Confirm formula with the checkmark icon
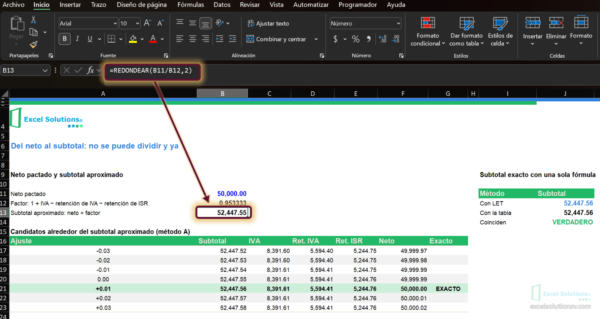Screen dimensions: 600x319 point(78,70)
